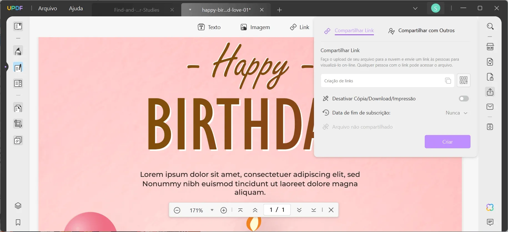508x232 pixels.
Task: Go to the previous page
Action: (255, 210)
